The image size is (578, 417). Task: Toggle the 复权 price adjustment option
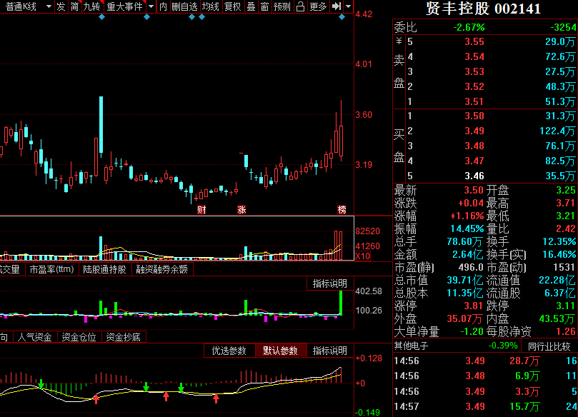232,6
